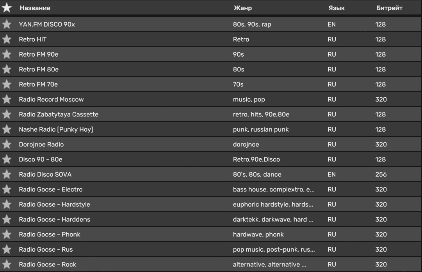Select the Retro FM 90e station name

(39, 54)
